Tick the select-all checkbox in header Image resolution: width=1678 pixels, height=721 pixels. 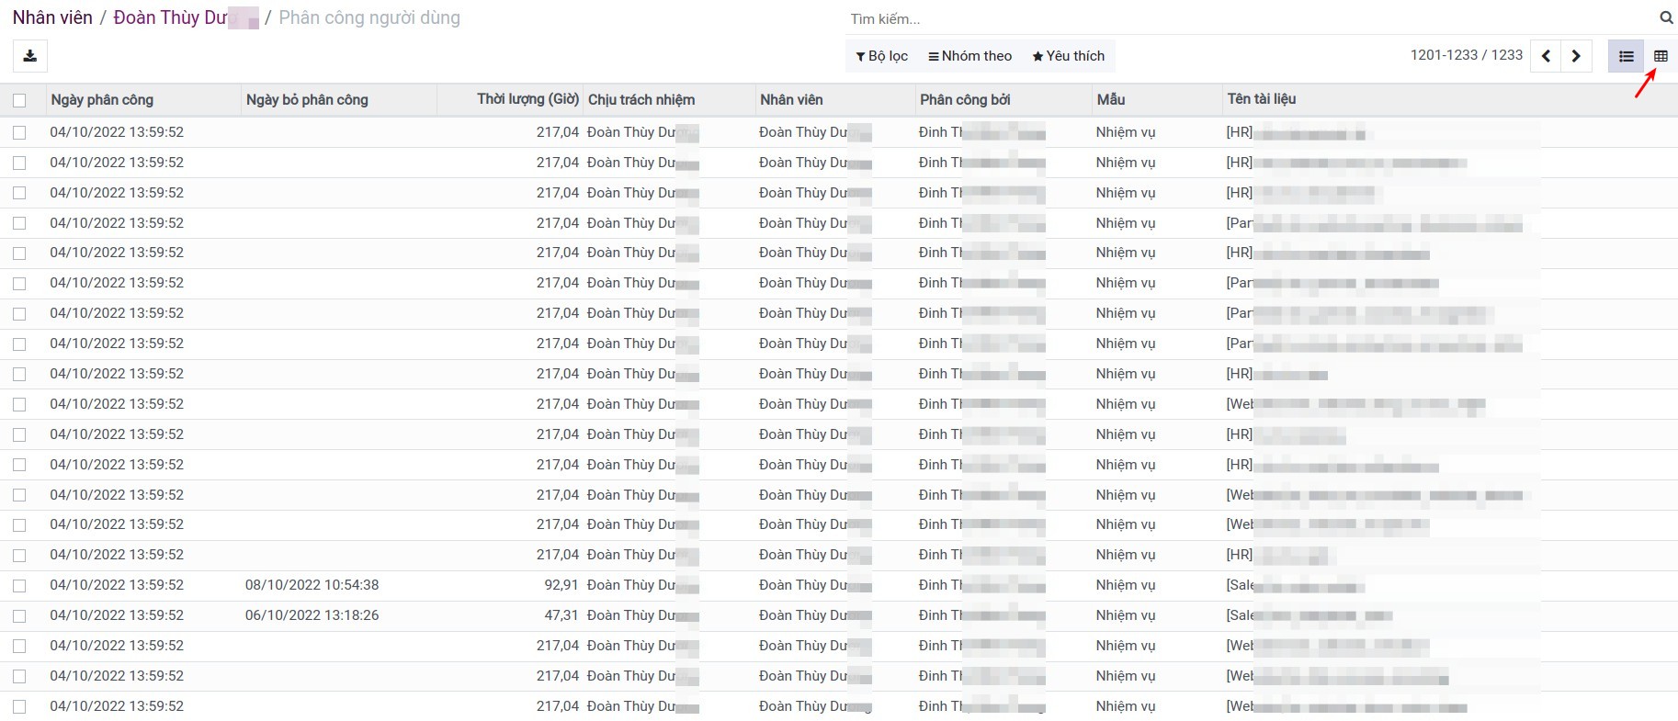click(x=19, y=100)
